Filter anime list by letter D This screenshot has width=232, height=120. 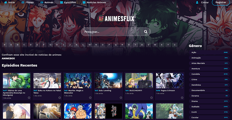point(31,45)
